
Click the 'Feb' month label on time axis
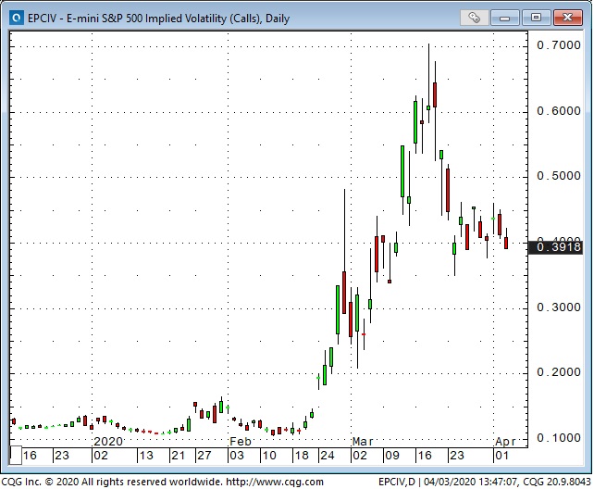click(241, 442)
